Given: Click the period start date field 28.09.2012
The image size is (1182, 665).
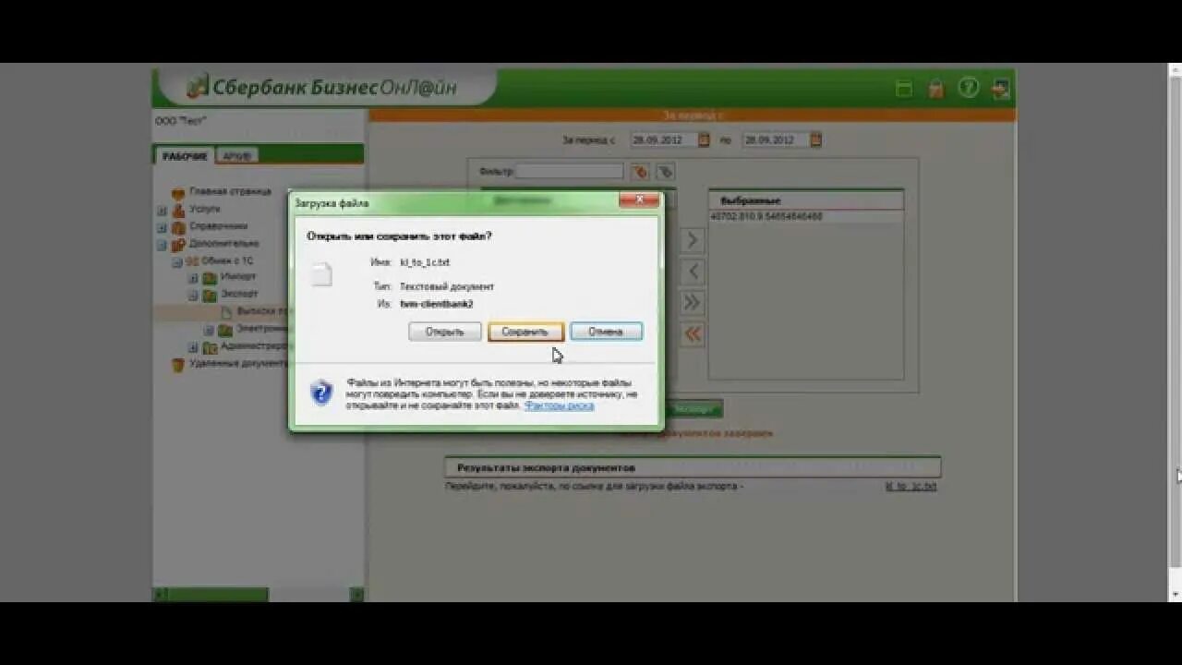Looking at the screenshot, I should [662, 140].
